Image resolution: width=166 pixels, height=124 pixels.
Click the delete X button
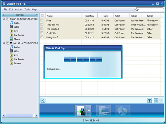(x=43, y=101)
